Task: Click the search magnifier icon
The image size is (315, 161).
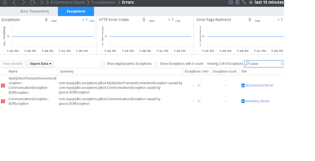Action: [247, 63]
